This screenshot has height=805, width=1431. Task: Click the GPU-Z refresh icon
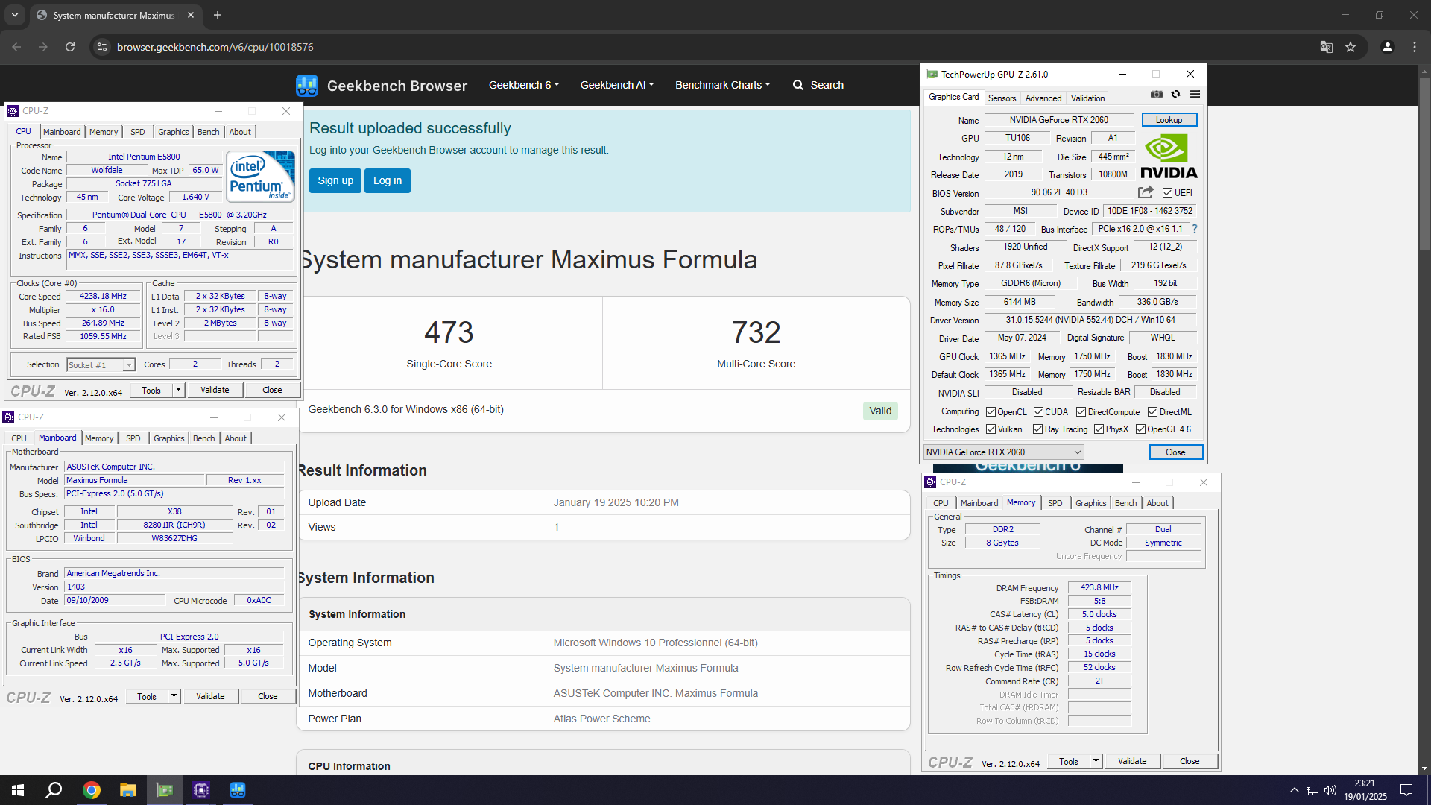pos(1176,95)
